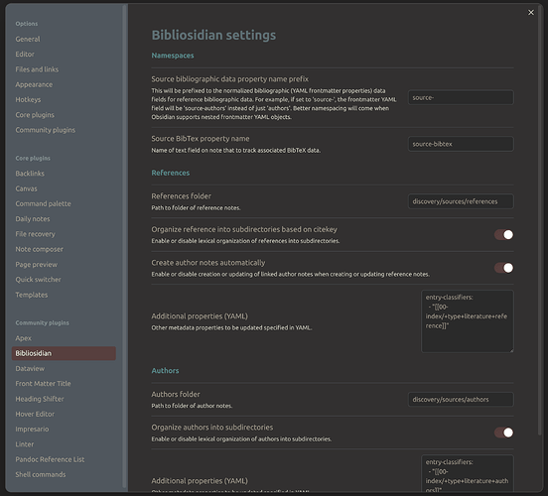Viewport: 548px width, 496px height.
Task: Toggle organize references into subdirectories
Action: click(x=503, y=235)
